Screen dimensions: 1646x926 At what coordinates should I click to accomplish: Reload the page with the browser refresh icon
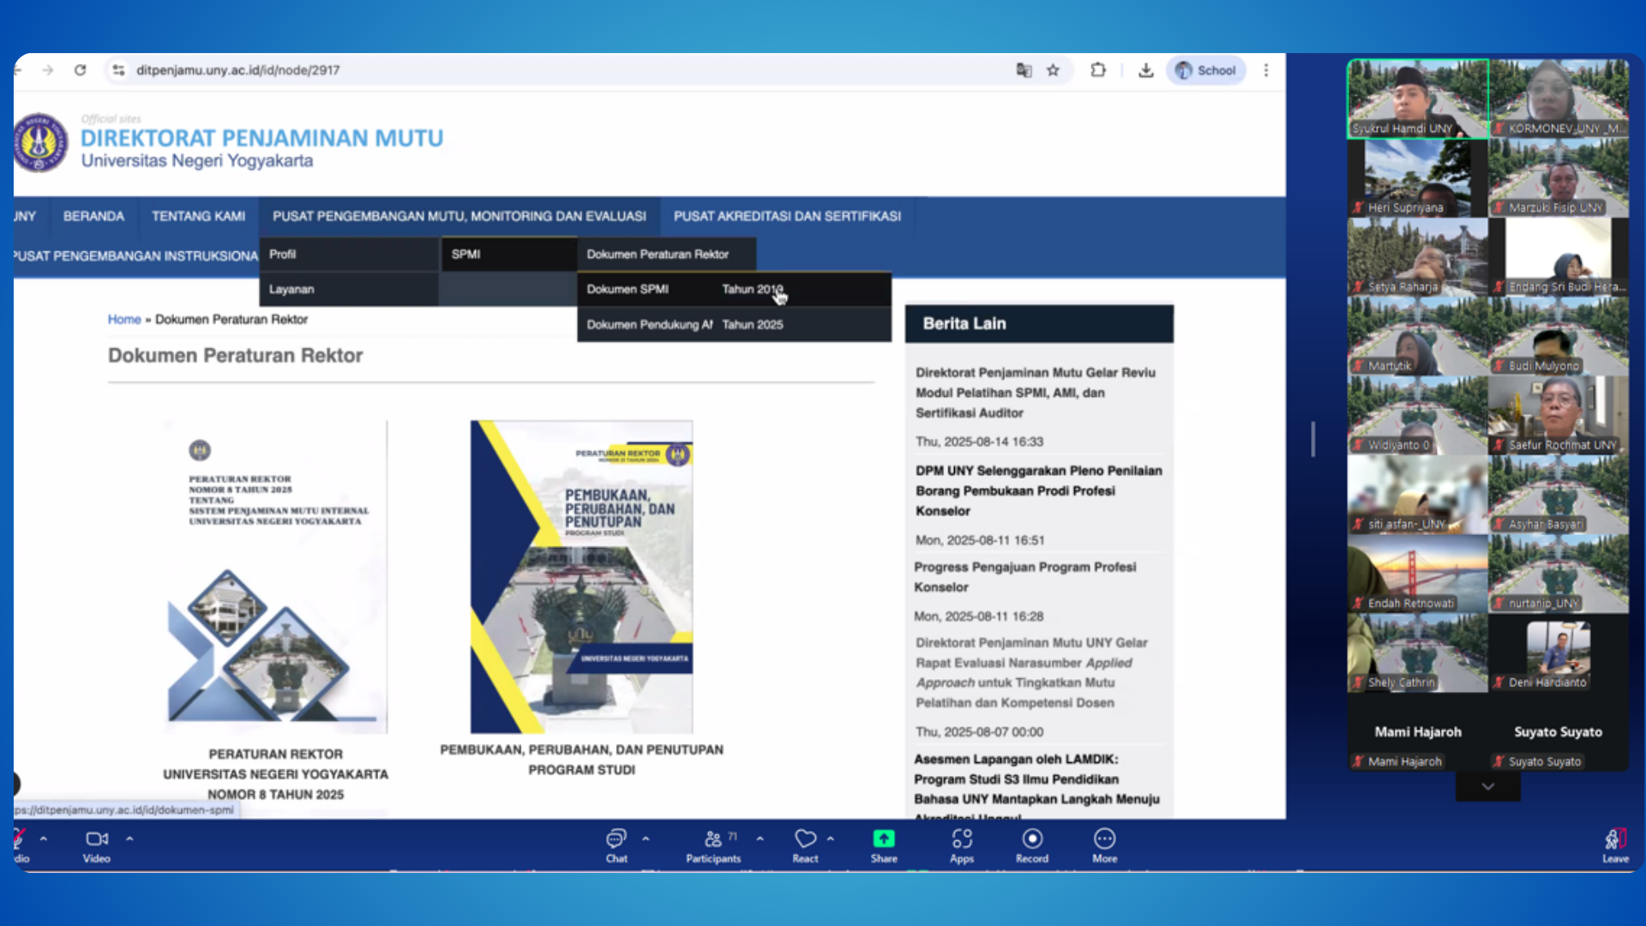[80, 70]
